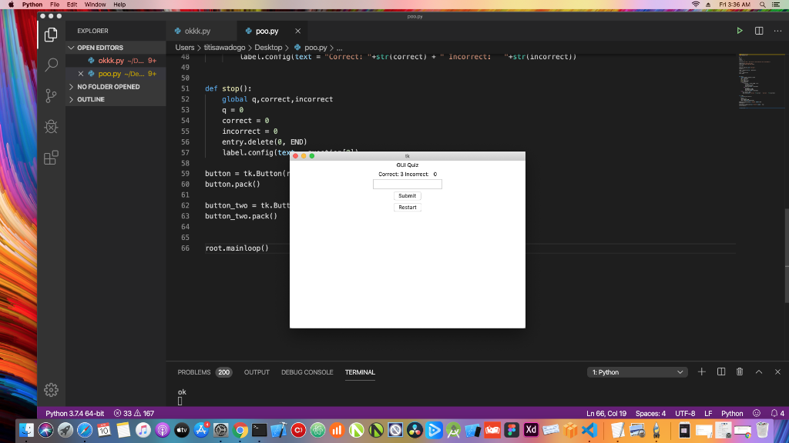Open the Debug view in activity bar
This screenshot has height=443, width=789.
point(51,127)
